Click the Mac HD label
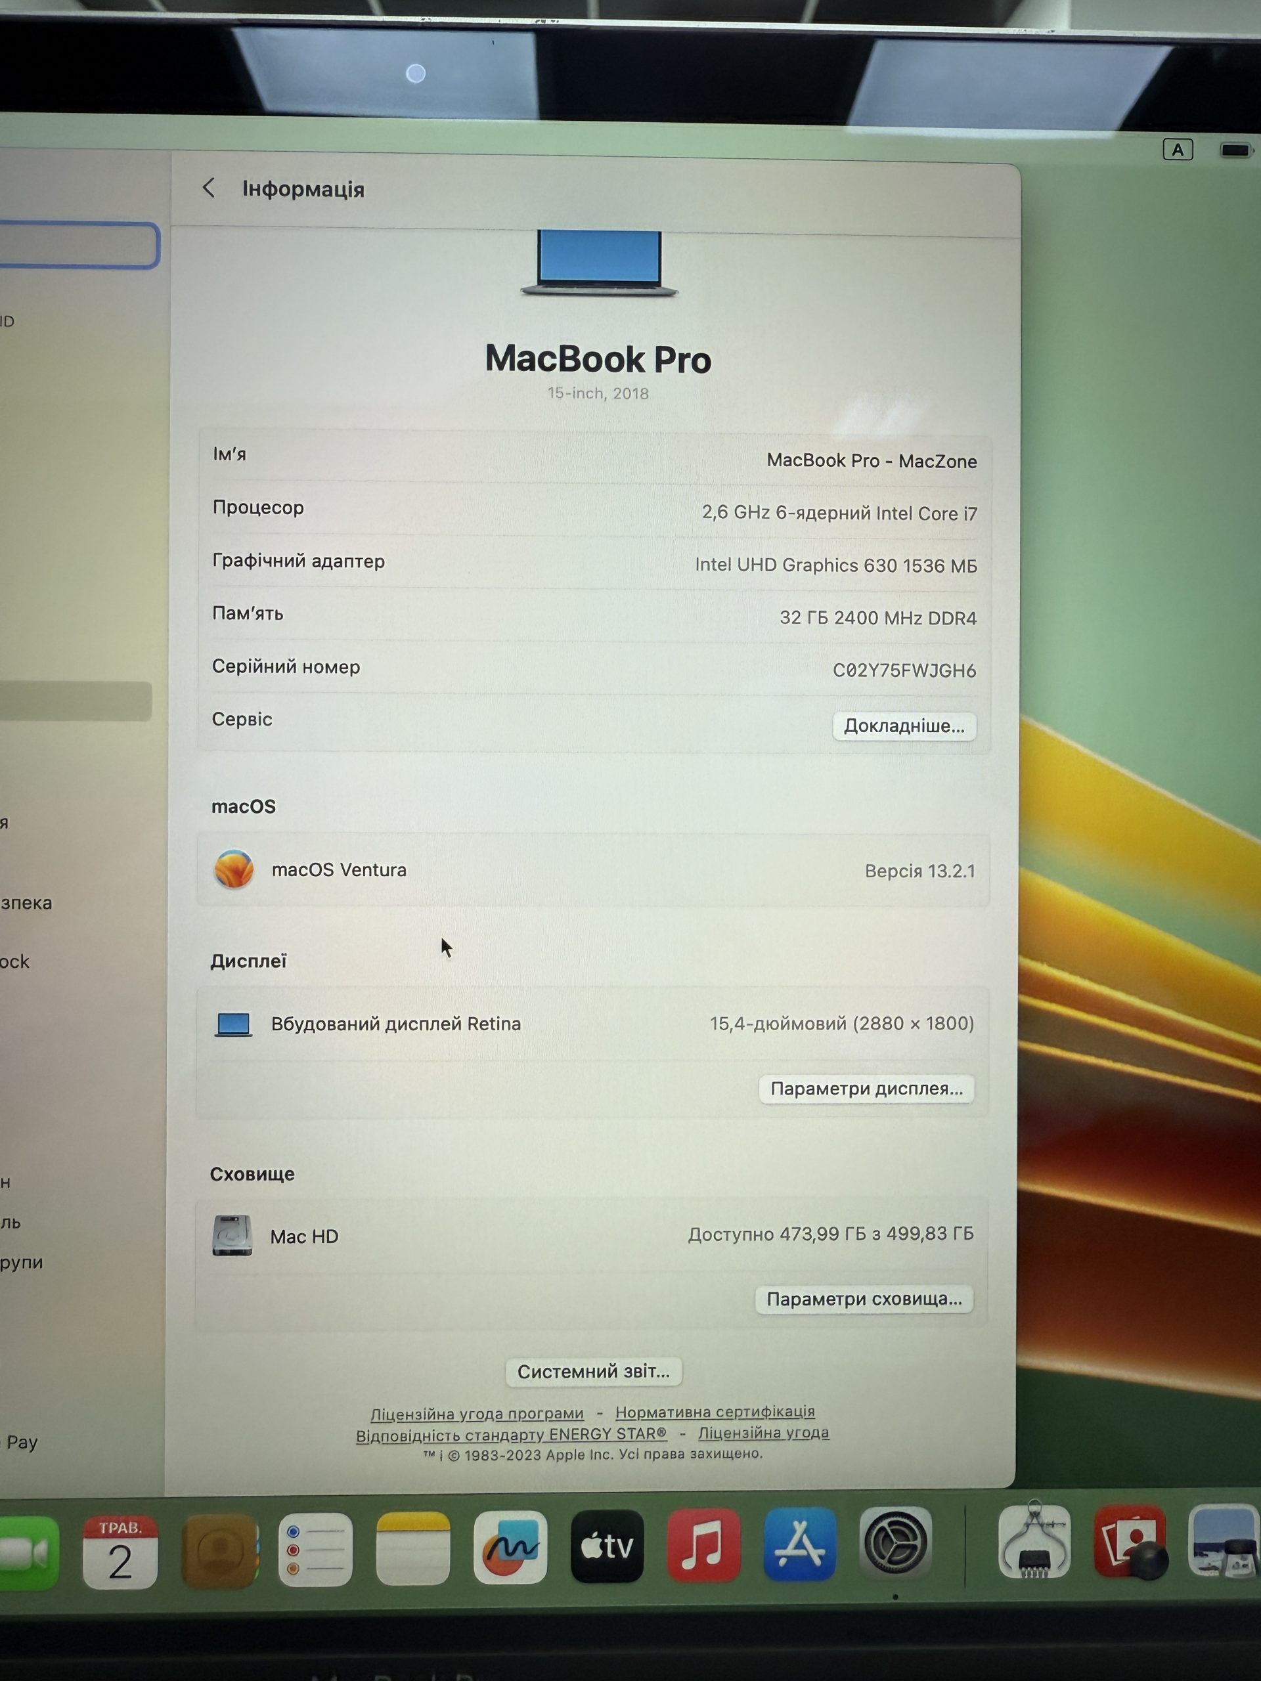This screenshot has width=1261, height=1681. (304, 1236)
